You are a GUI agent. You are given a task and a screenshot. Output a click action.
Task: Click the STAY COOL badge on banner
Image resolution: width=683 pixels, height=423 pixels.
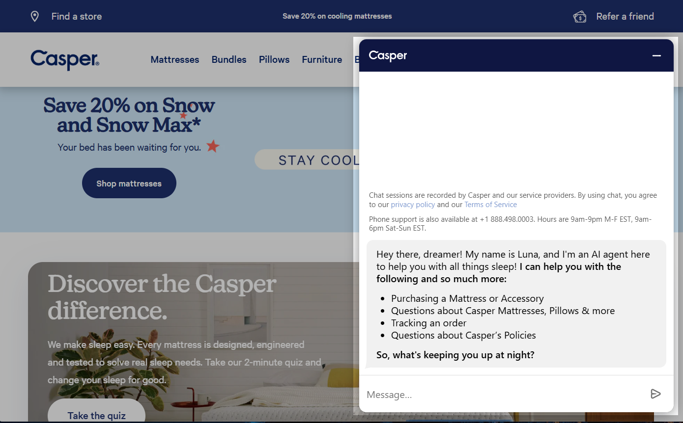(x=307, y=160)
